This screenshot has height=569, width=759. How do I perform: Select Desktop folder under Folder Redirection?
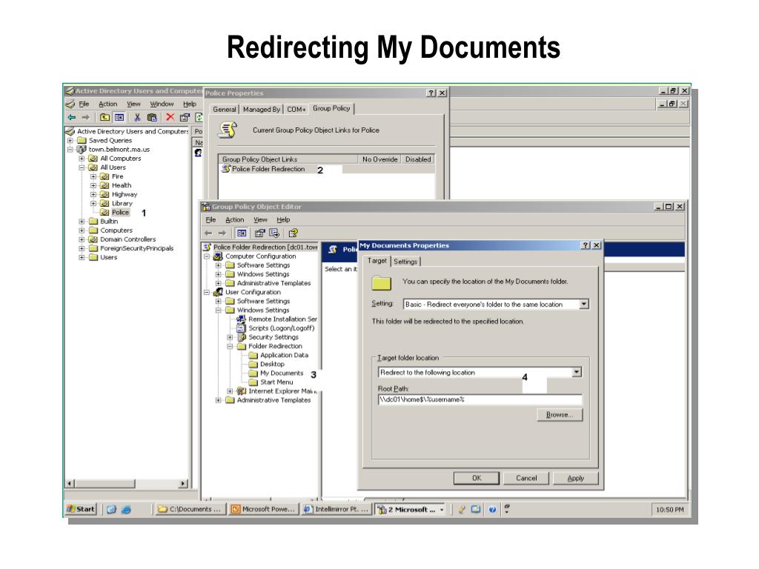click(272, 364)
